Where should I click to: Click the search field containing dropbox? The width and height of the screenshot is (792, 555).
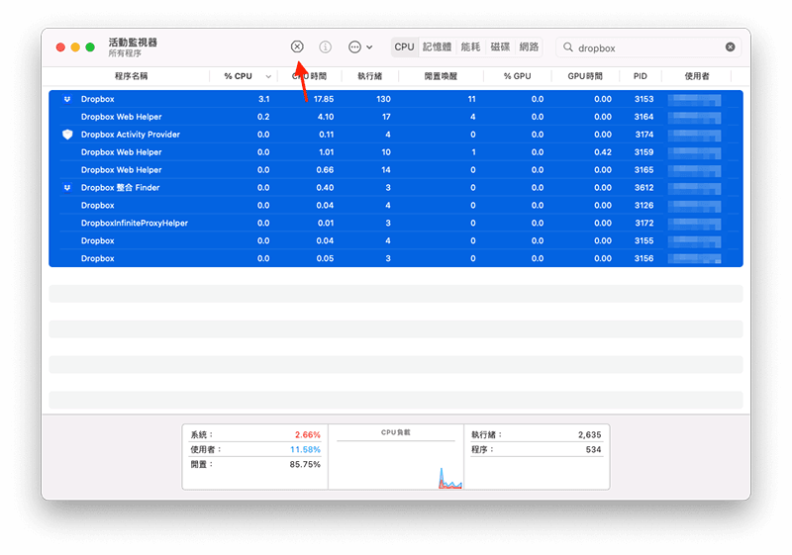click(648, 47)
